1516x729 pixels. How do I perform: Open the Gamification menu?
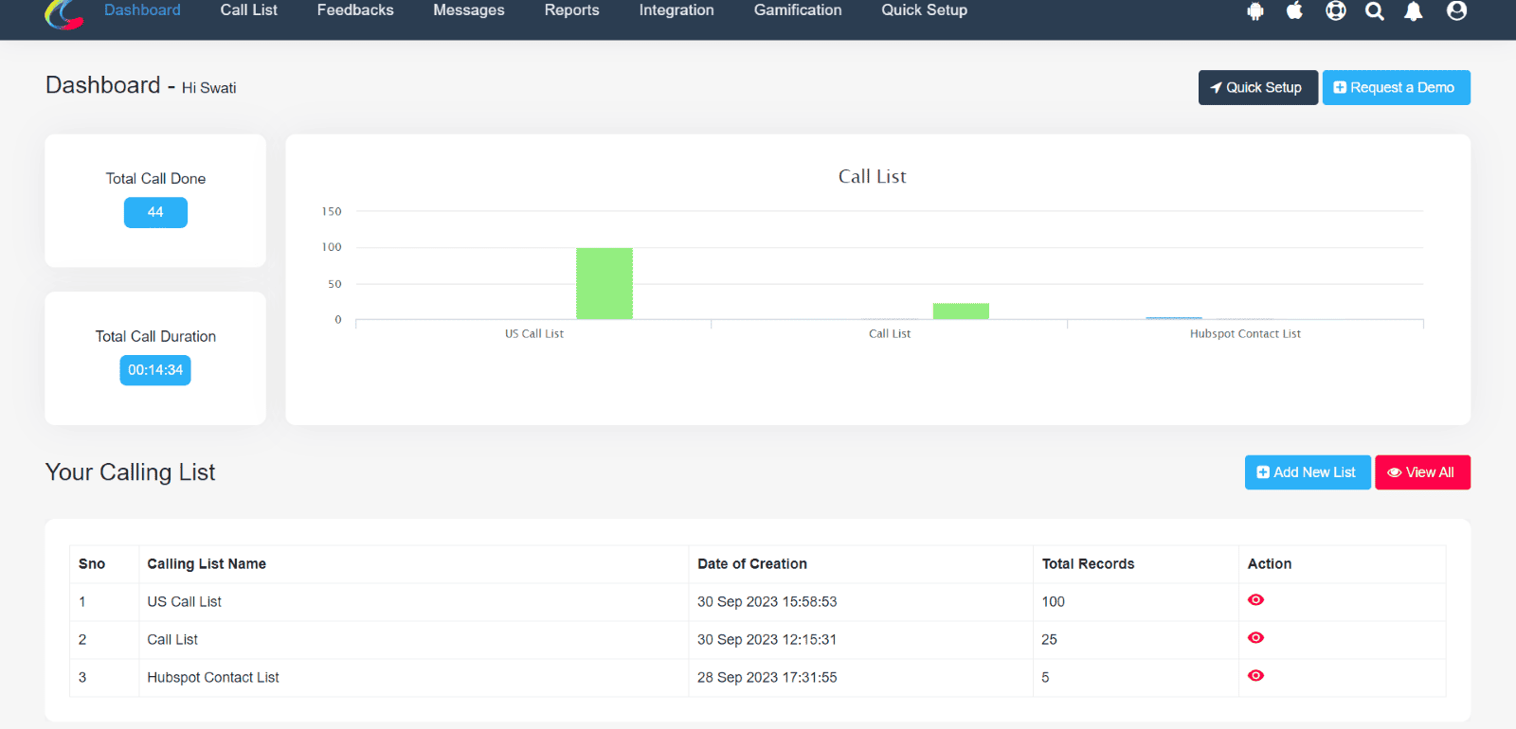point(797,10)
